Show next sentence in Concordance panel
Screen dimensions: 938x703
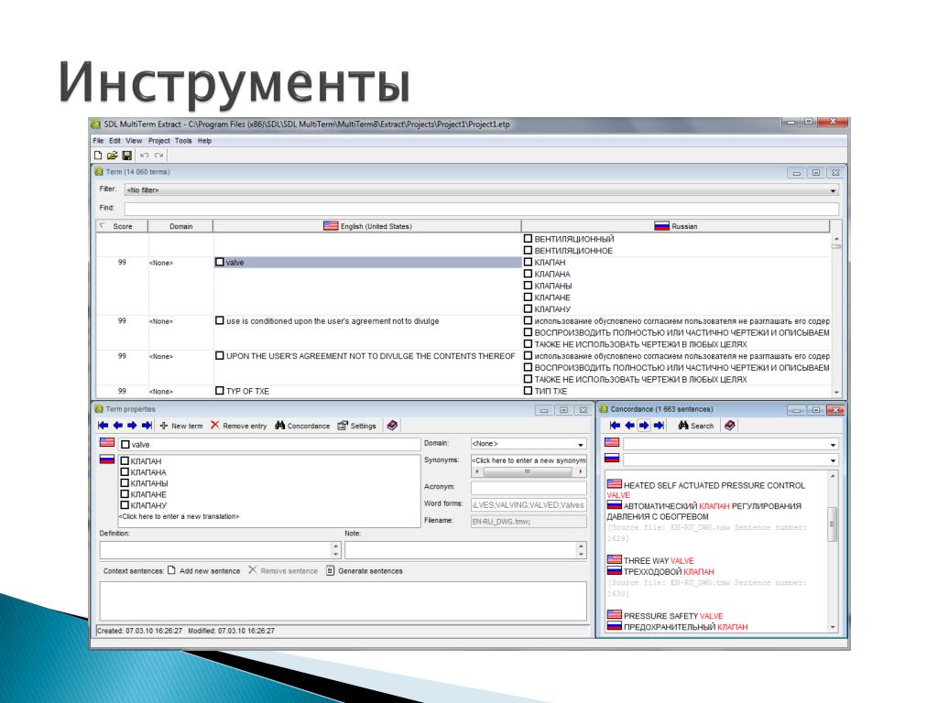tap(644, 426)
